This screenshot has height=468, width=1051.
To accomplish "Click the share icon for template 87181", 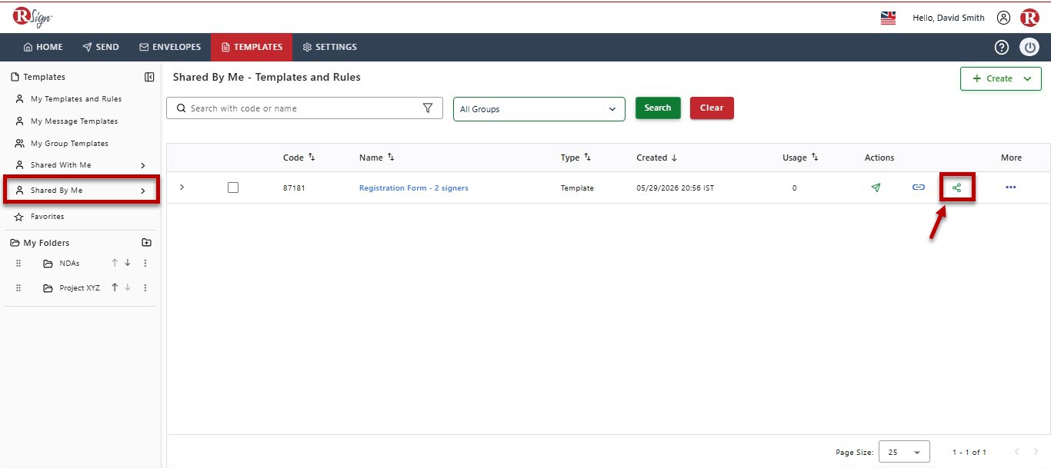I will [x=956, y=188].
